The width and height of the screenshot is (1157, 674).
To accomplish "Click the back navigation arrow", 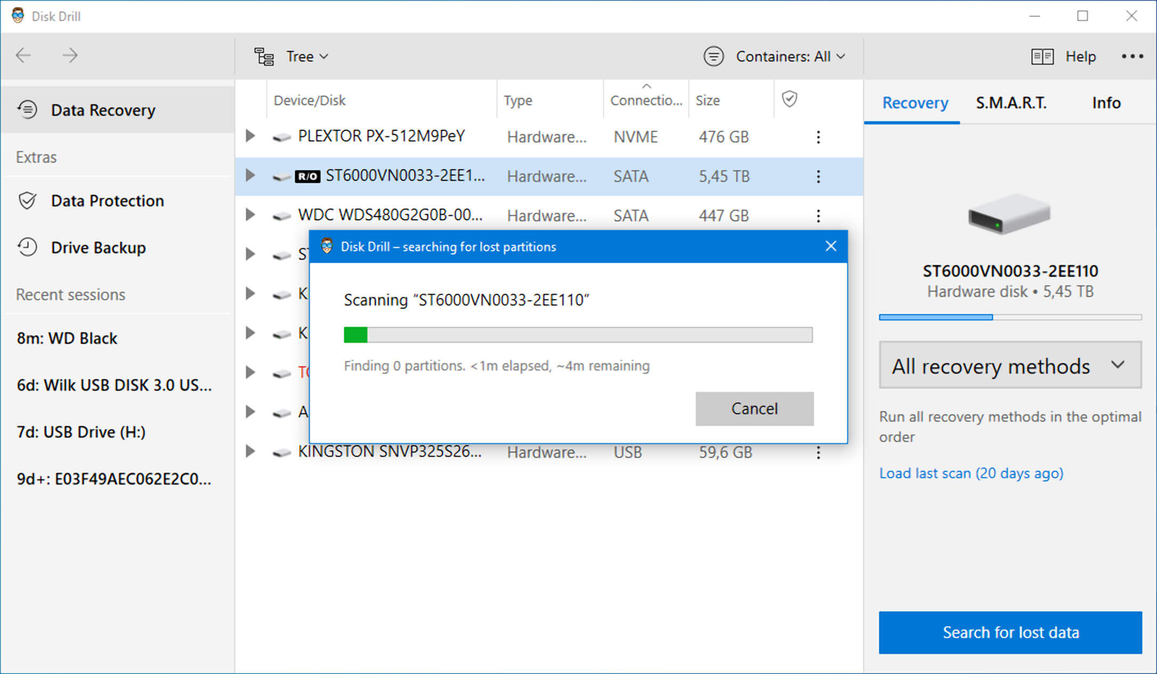I will click(23, 55).
